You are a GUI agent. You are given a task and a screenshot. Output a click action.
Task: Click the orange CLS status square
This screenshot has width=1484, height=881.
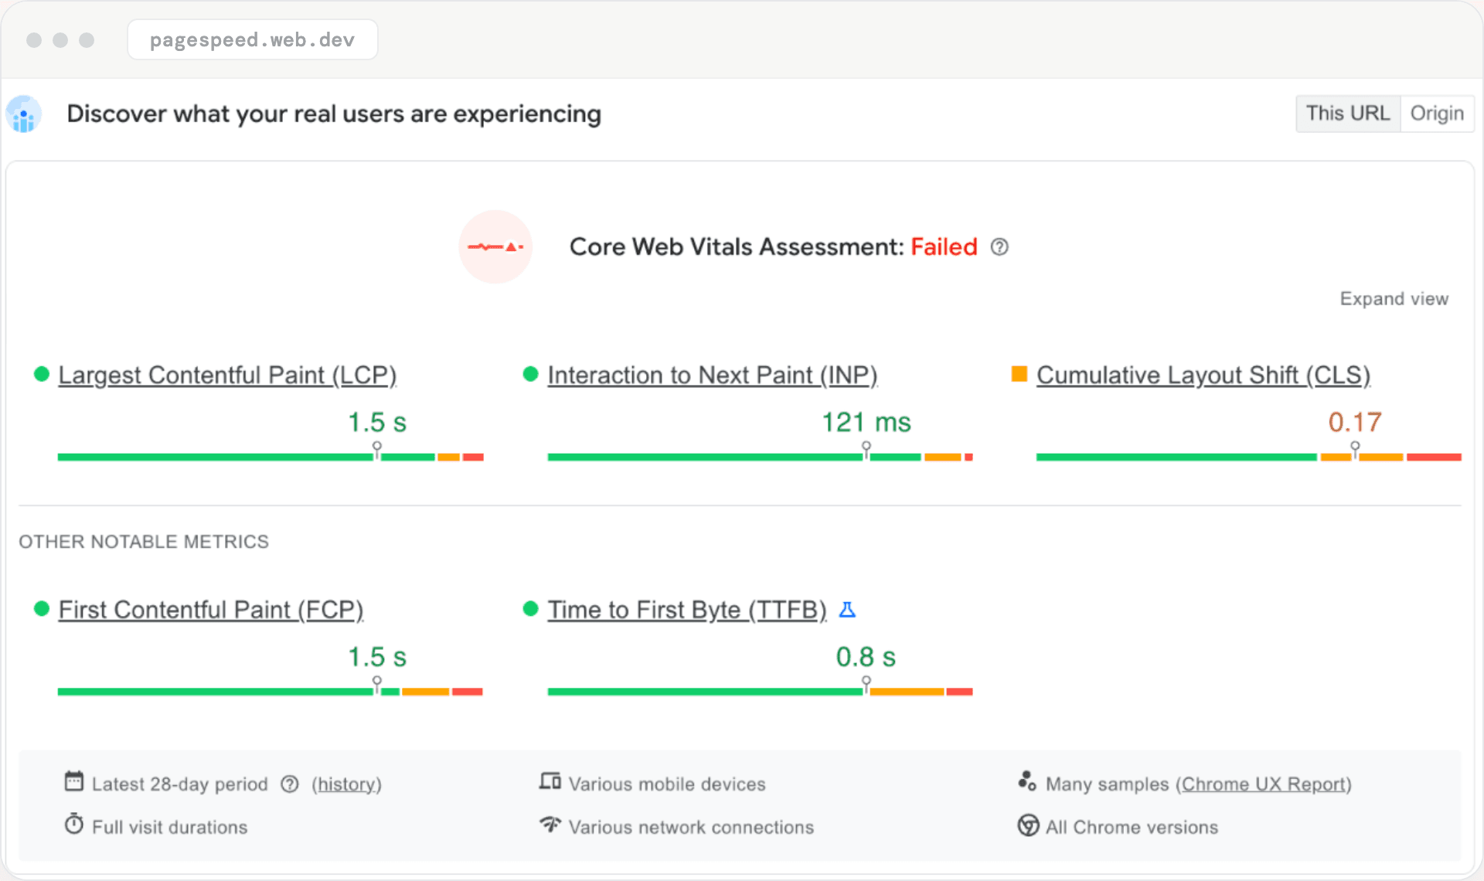(x=1019, y=374)
